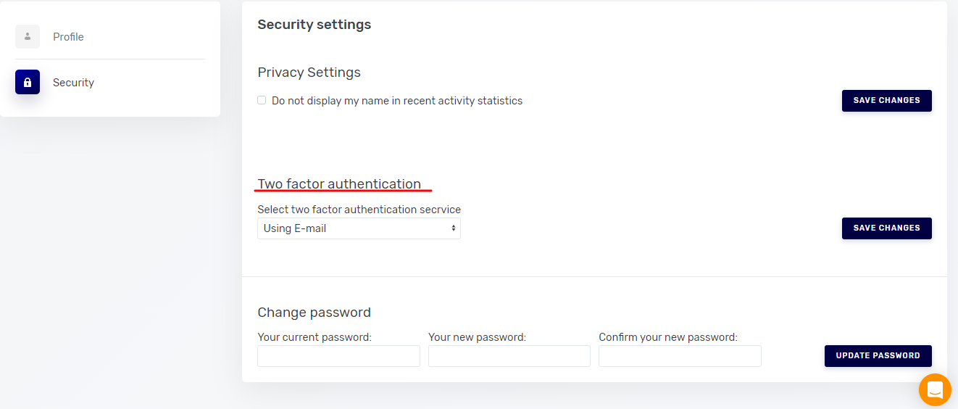Screen dimensions: 958x409
Task: Click the 'Do not display my name' label text
Action: (397, 101)
